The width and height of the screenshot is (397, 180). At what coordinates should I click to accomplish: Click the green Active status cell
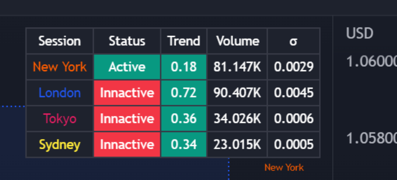pyautogui.click(x=127, y=67)
